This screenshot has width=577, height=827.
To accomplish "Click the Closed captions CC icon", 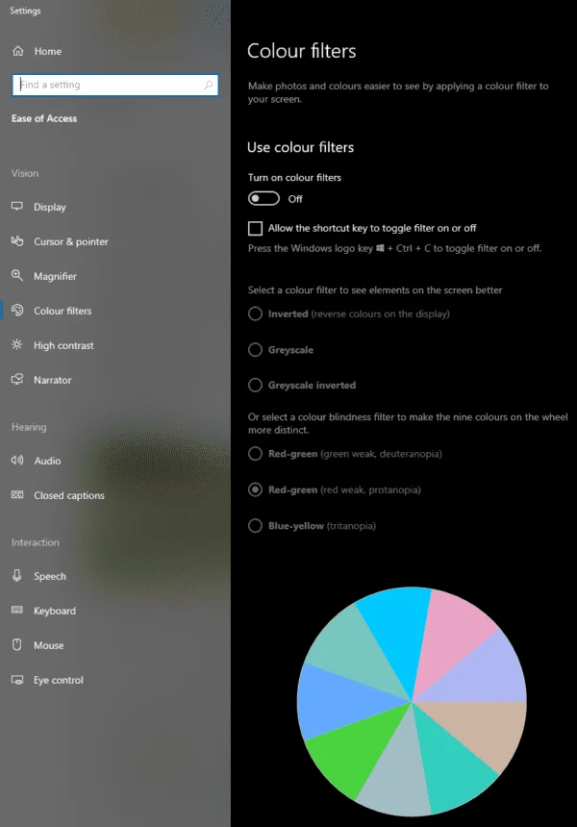I will click(17, 494).
